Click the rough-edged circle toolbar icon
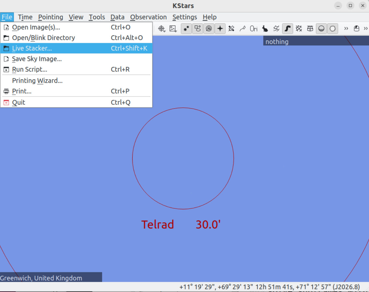The image size is (369, 292). pos(333,28)
